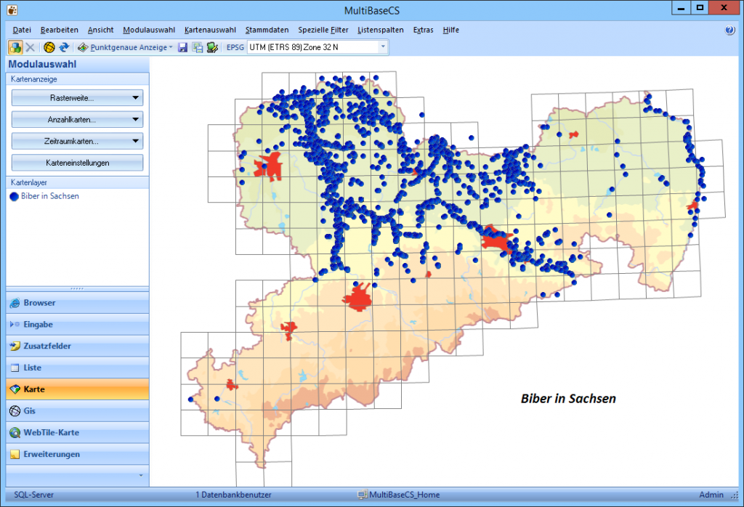Click the yellow globe toolbar icon
744x507 pixels.
(x=49, y=47)
